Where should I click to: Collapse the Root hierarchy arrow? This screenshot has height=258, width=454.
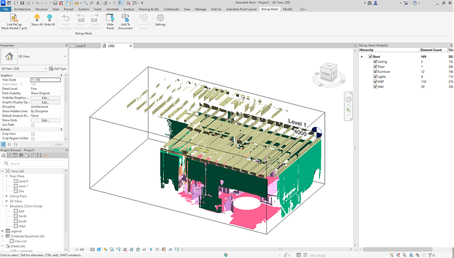tap(361, 57)
